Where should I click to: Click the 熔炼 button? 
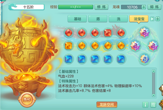pos(154,7)
